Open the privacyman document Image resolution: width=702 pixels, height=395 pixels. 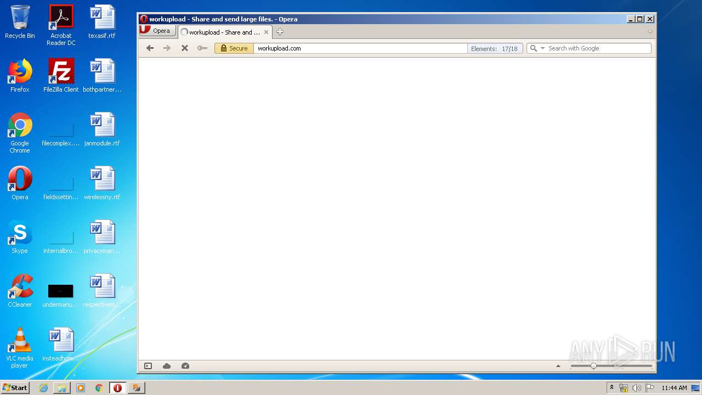point(102,237)
